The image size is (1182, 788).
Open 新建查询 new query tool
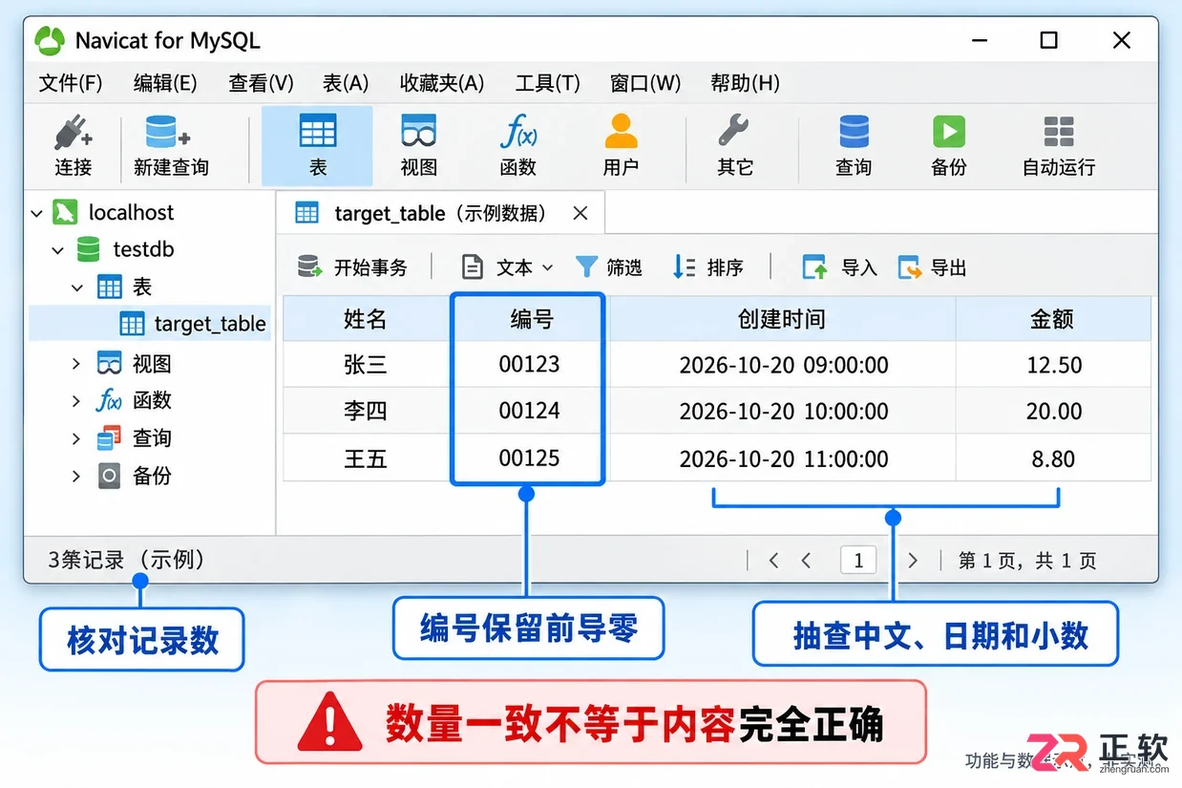(x=170, y=146)
